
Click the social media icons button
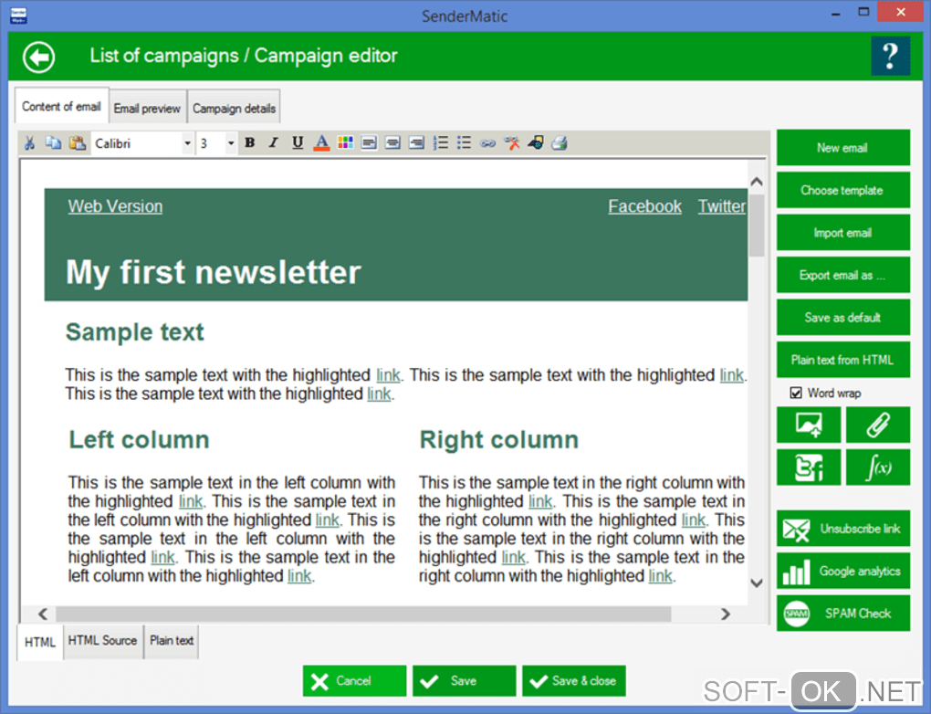pos(809,467)
